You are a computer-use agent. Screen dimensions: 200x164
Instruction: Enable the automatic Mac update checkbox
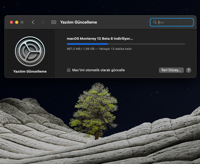pyautogui.click(x=69, y=70)
